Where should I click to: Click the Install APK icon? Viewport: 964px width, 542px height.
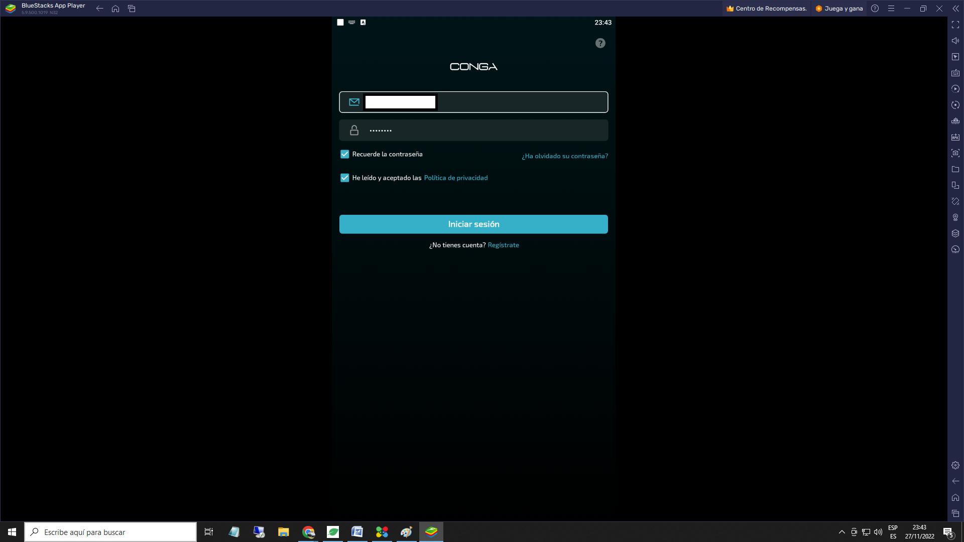(955, 137)
